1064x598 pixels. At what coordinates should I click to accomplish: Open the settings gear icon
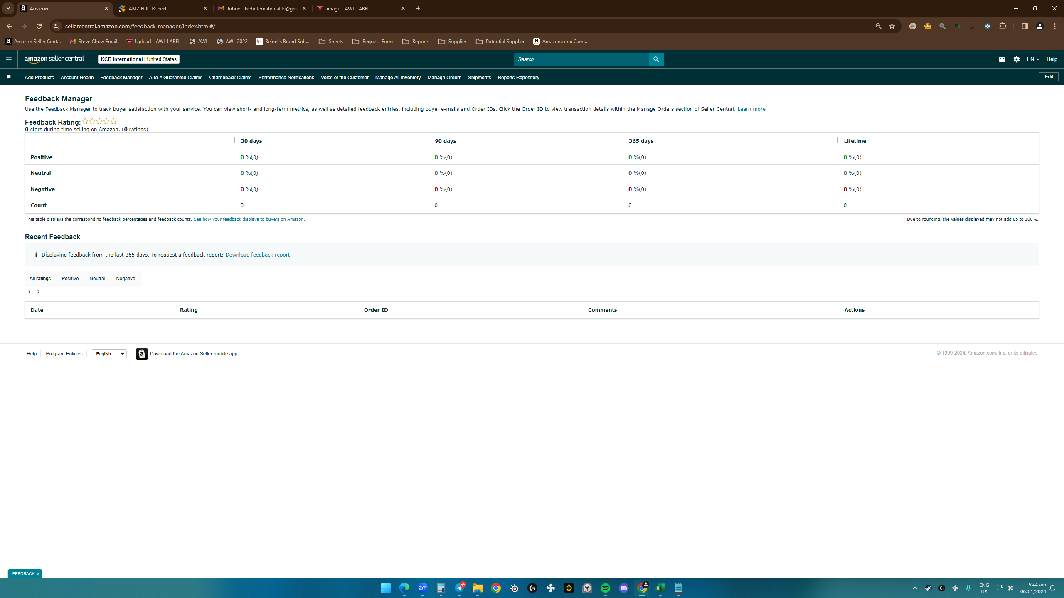(x=1017, y=59)
